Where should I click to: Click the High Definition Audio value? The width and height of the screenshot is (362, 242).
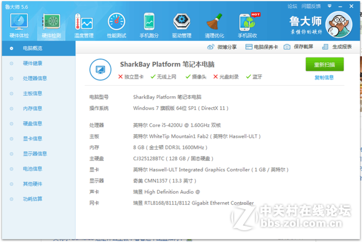tap(167, 192)
